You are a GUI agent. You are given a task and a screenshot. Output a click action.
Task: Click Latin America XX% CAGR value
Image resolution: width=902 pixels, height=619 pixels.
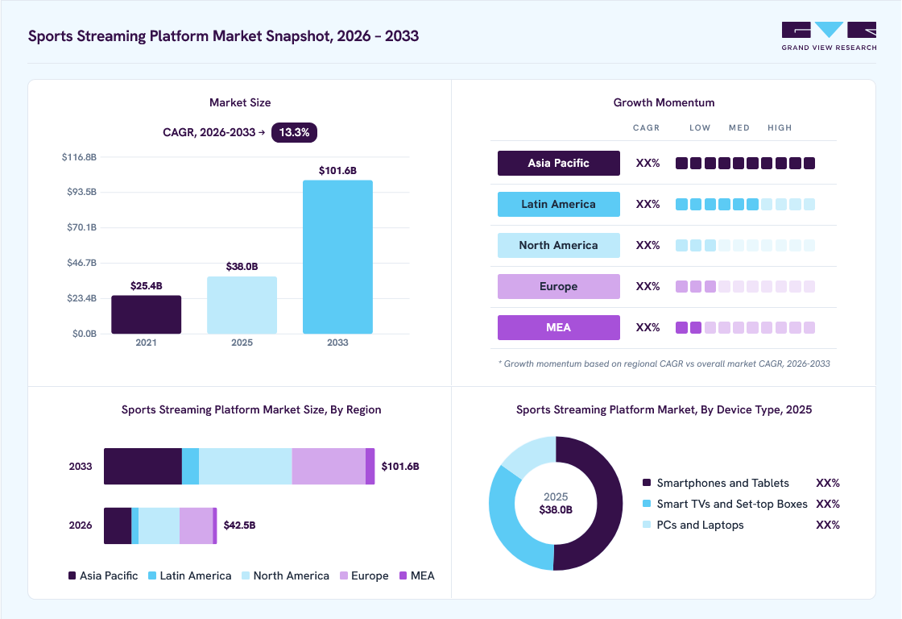point(648,204)
